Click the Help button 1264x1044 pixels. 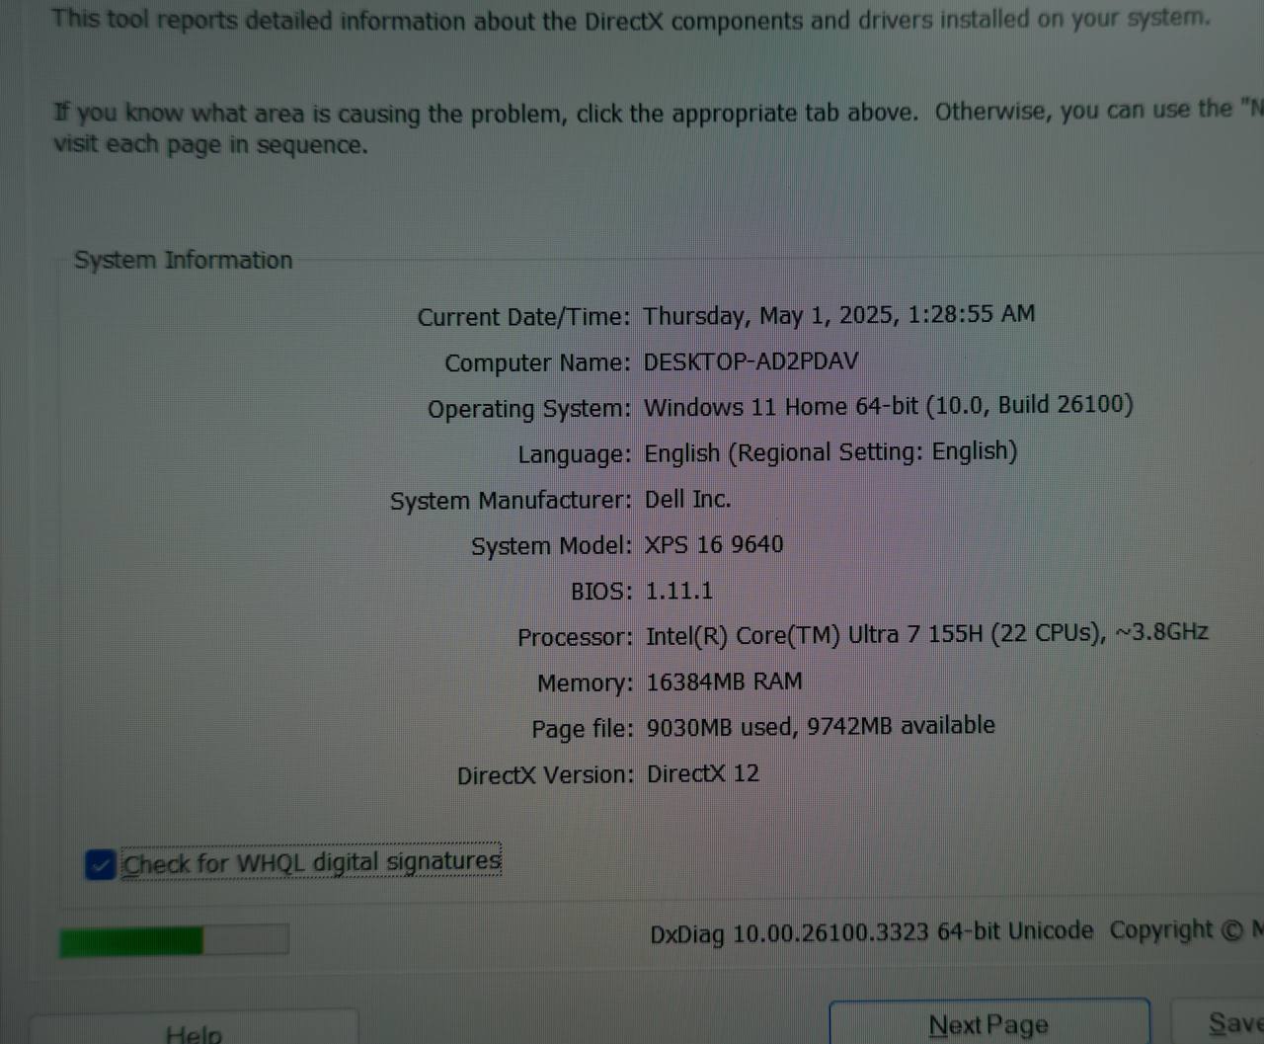pyautogui.click(x=195, y=1032)
